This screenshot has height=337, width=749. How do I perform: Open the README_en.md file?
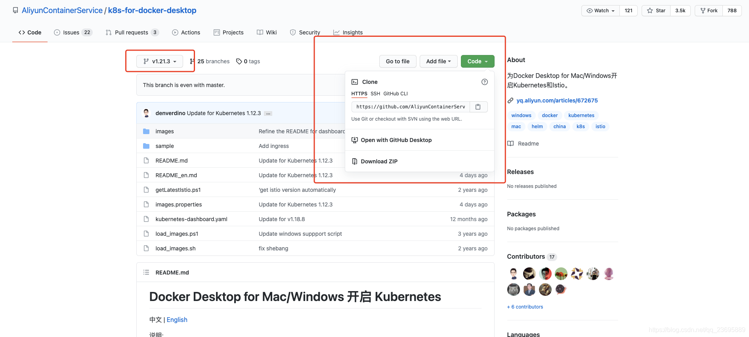(176, 175)
